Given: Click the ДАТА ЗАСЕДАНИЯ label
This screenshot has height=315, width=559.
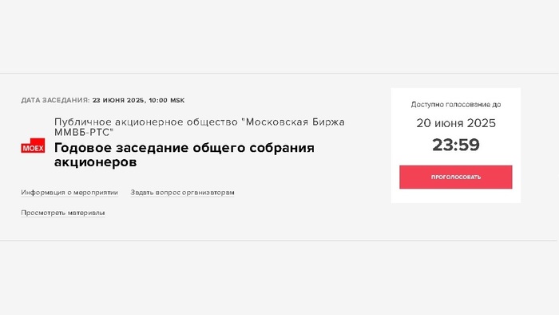Looking at the screenshot, I should [x=55, y=100].
